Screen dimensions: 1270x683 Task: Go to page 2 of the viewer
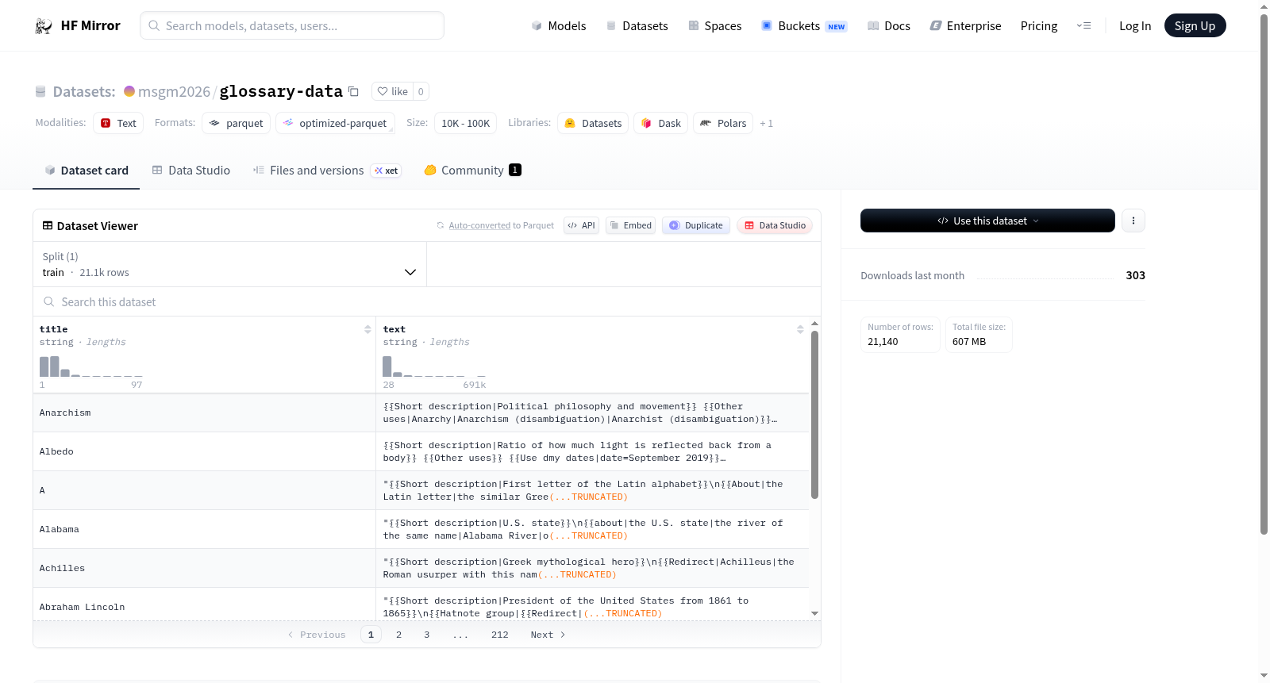[x=398, y=635]
